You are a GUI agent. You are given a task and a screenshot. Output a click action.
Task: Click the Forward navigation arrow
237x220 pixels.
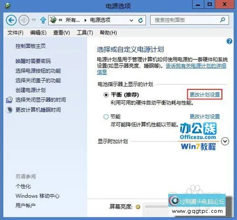(x=24, y=20)
